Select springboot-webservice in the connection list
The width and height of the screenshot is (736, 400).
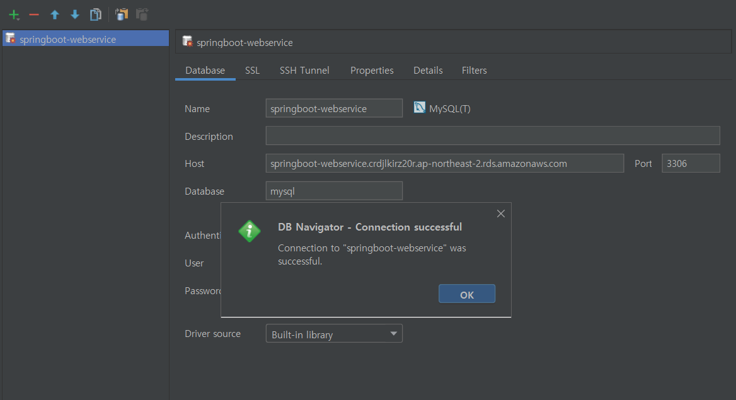pyautogui.click(x=86, y=38)
